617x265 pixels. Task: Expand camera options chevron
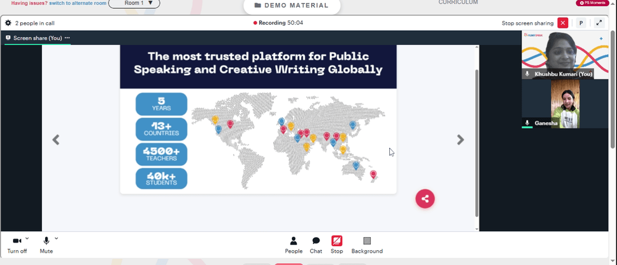pos(27,238)
